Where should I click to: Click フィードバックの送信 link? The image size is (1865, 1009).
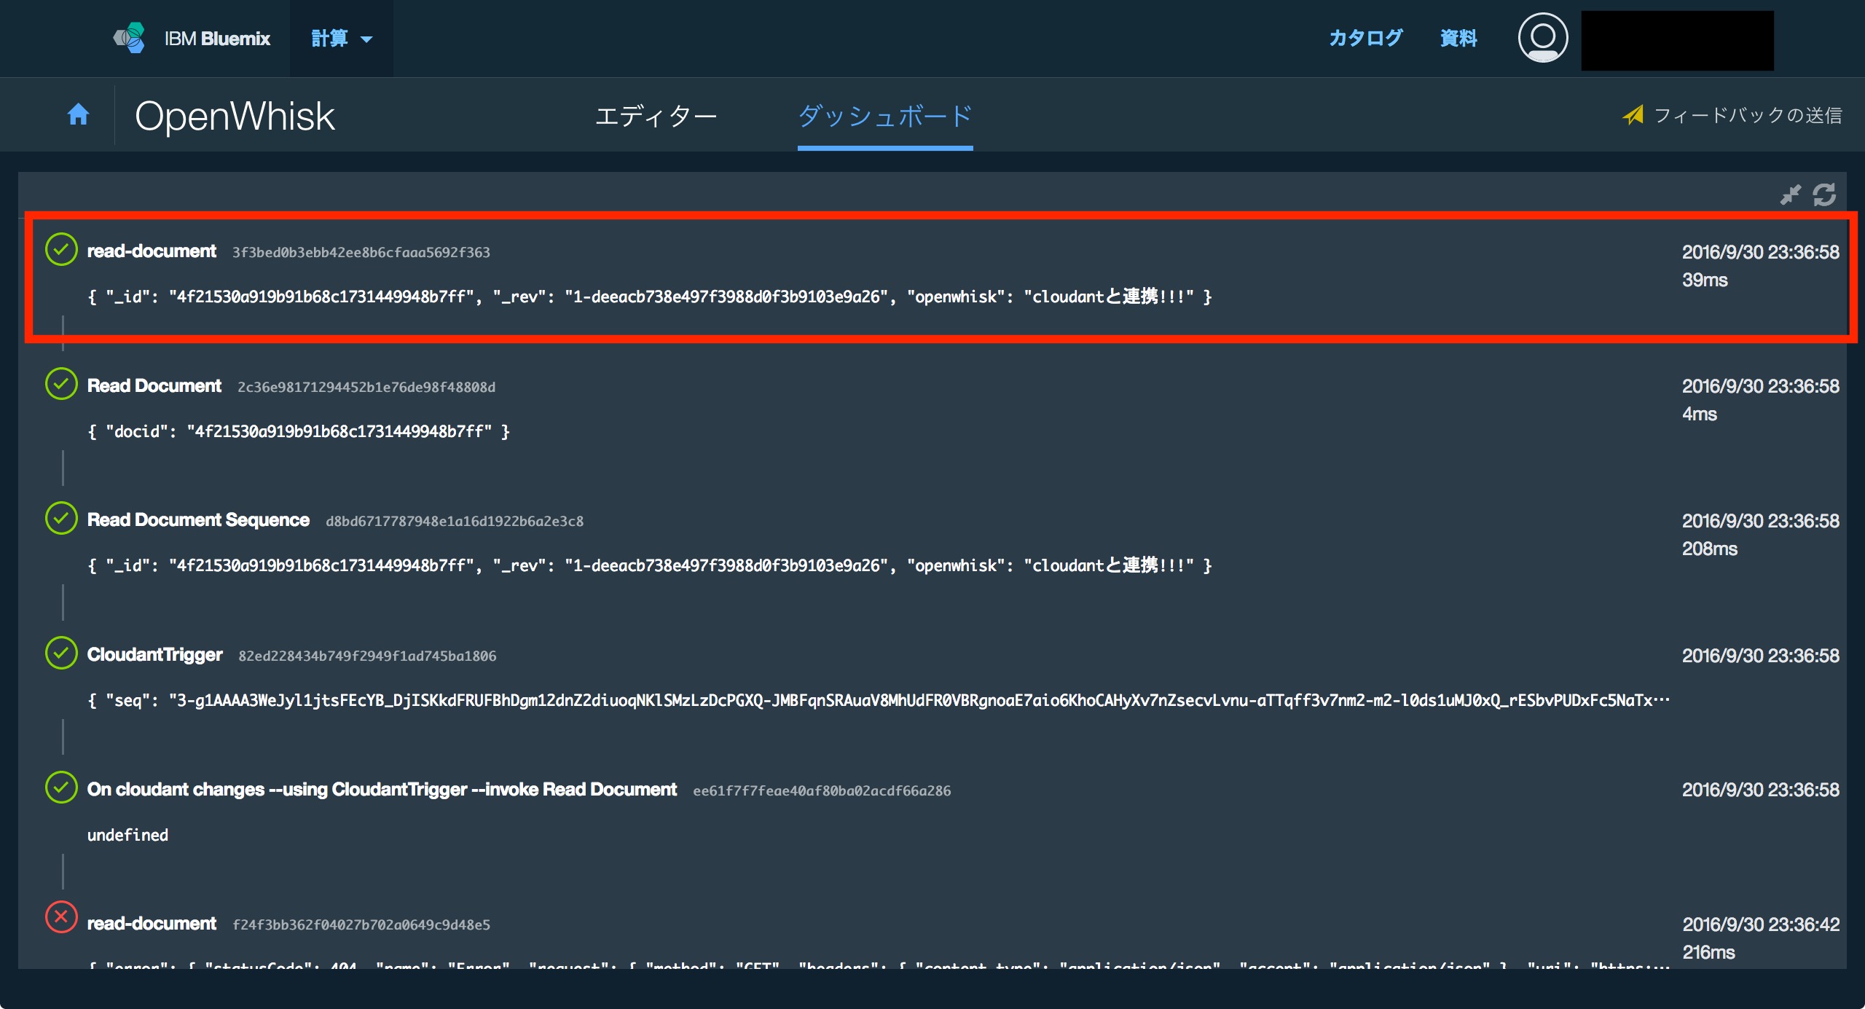pos(1748,115)
